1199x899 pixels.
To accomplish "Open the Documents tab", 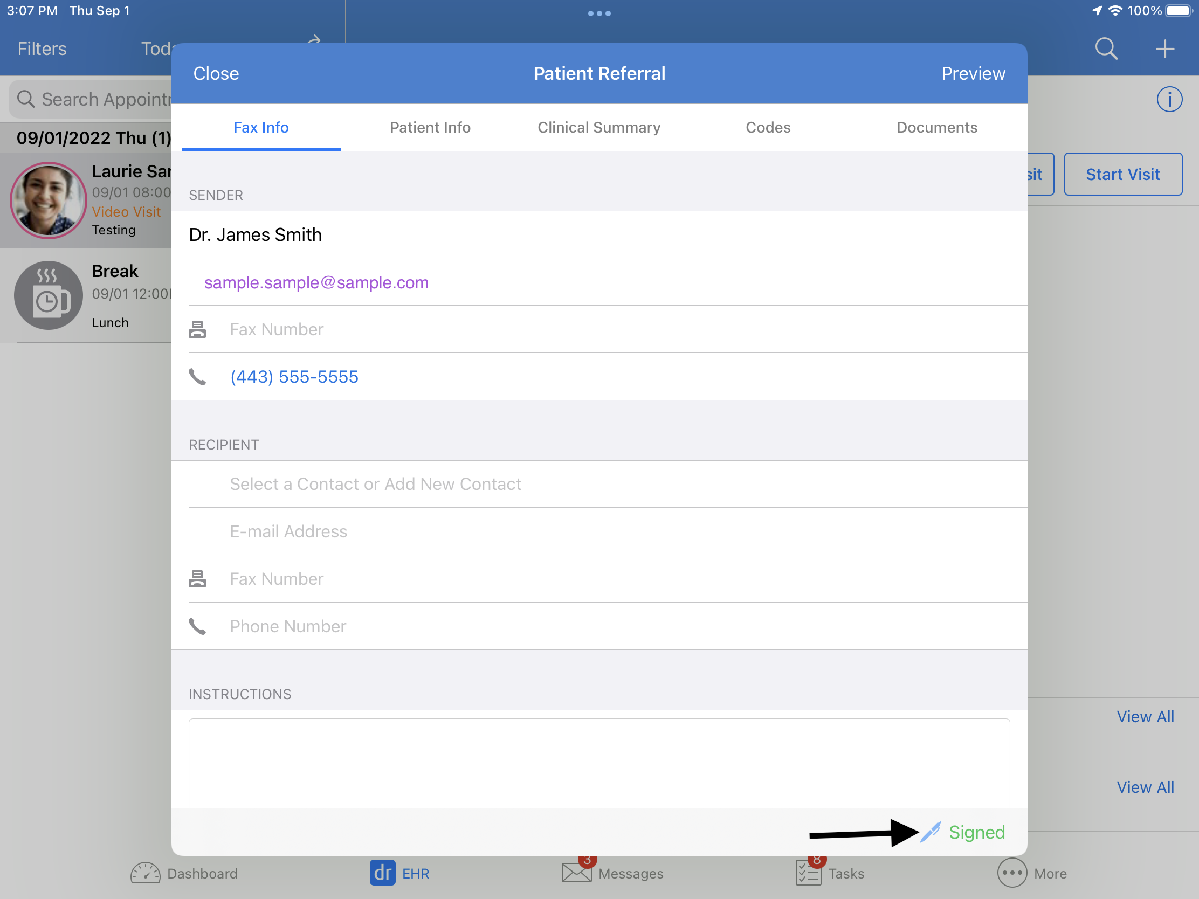I will pyautogui.click(x=936, y=127).
